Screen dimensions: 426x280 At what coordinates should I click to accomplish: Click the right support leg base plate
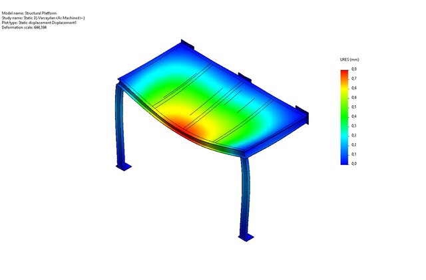click(x=246, y=237)
